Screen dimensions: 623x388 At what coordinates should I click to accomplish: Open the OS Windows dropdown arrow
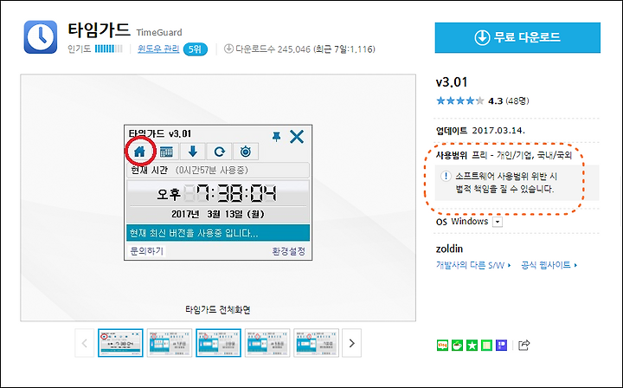[497, 222]
